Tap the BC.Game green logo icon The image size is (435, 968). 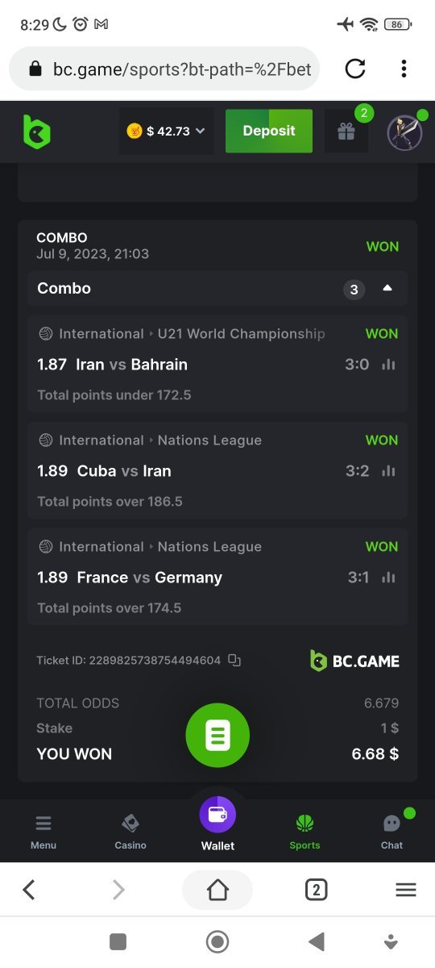click(37, 131)
